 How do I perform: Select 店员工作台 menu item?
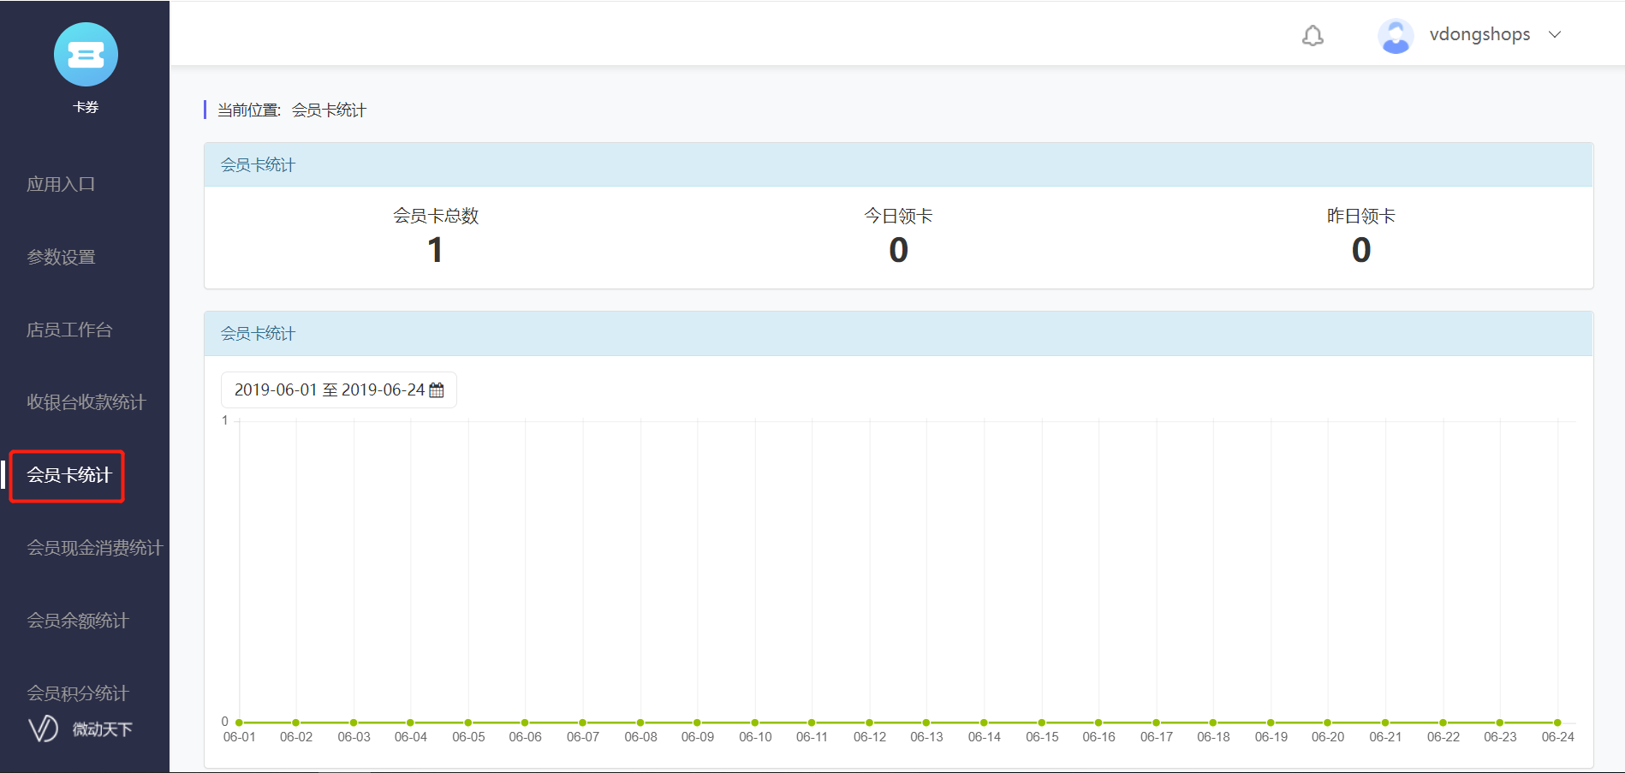click(x=69, y=330)
